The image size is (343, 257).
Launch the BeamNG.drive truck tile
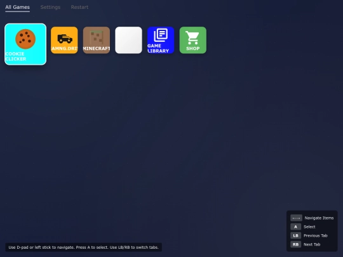point(64,40)
